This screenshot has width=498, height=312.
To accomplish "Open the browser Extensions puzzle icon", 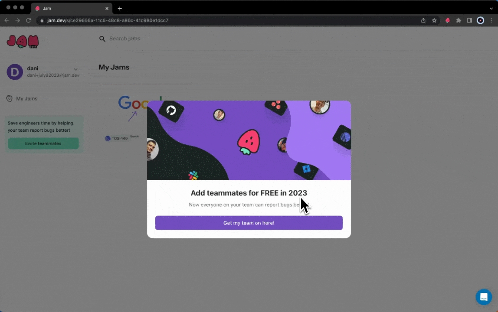I will point(459,20).
